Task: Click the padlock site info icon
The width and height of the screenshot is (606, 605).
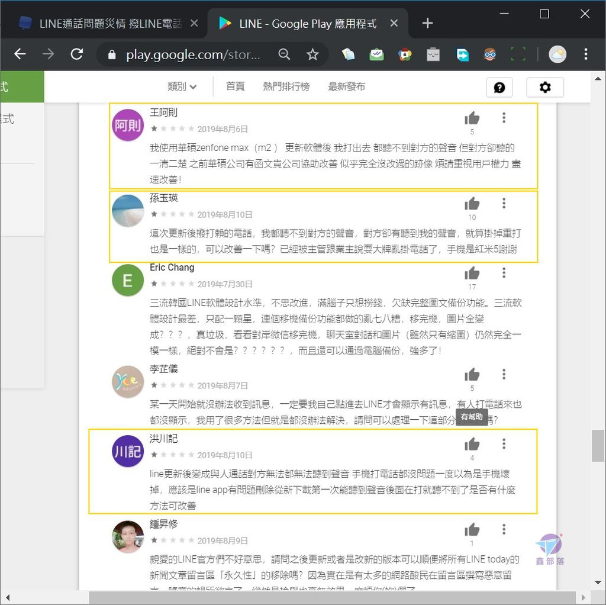Action: [112, 54]
